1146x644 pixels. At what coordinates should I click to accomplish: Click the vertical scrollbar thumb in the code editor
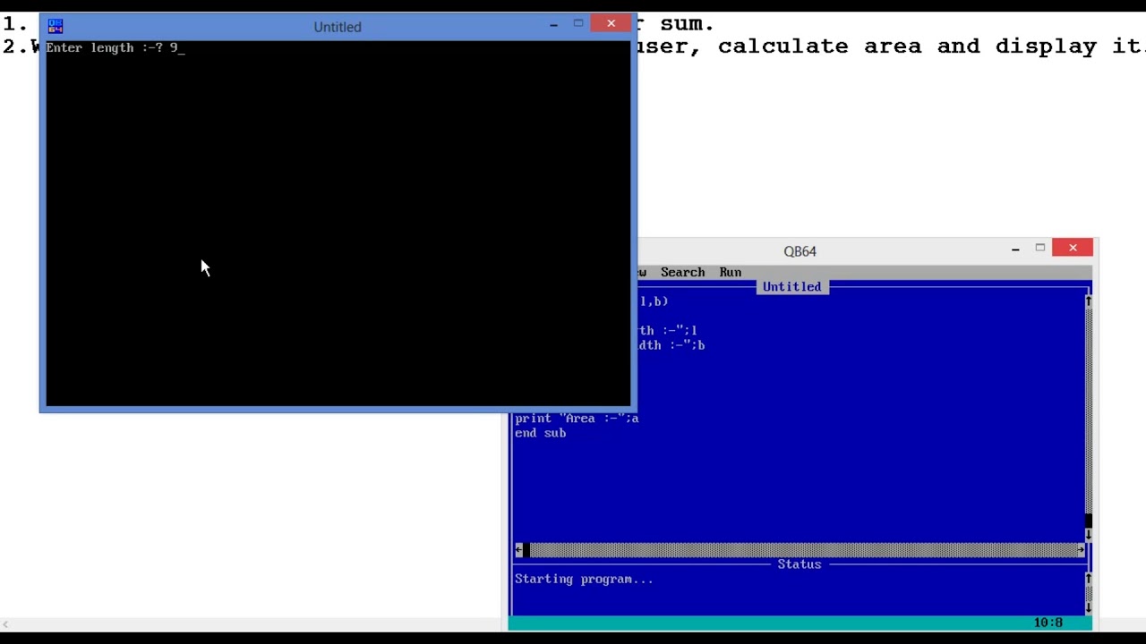(x=1089, y=521)
